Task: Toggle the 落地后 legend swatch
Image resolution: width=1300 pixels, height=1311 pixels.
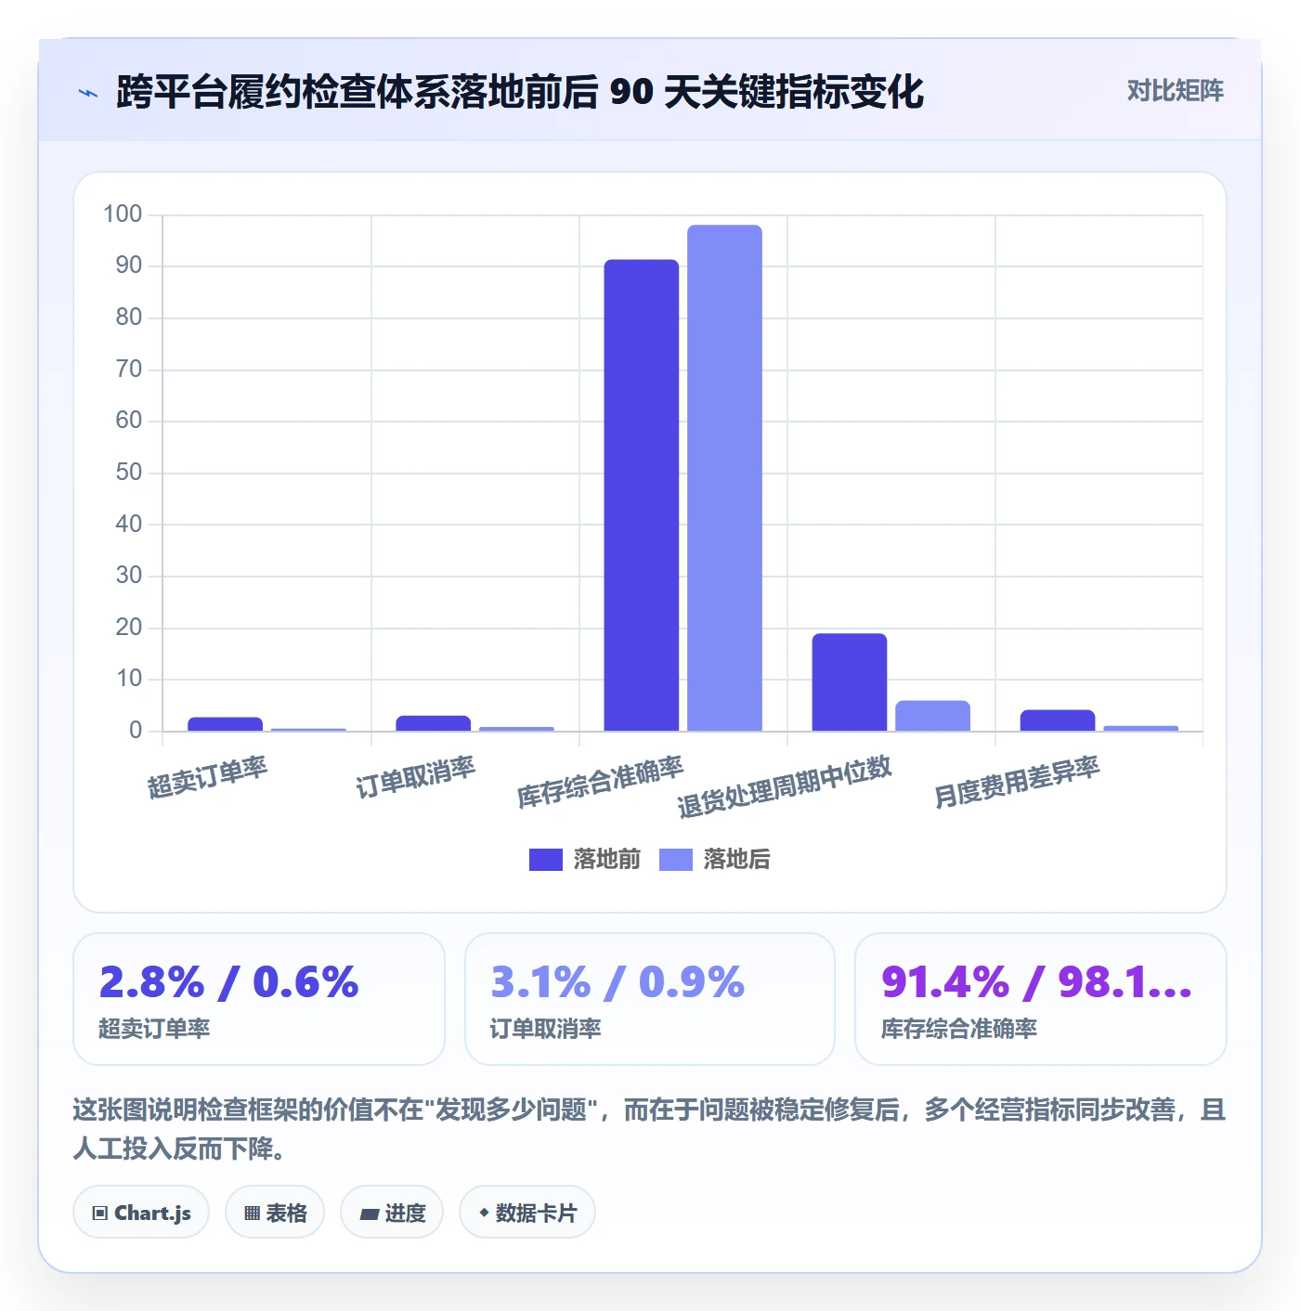Action: (x=676, y=860)
